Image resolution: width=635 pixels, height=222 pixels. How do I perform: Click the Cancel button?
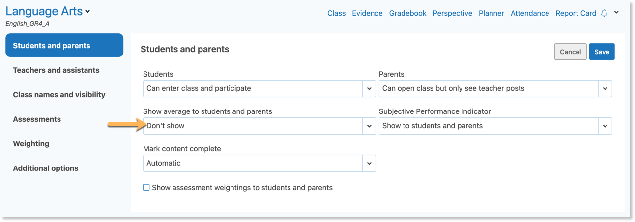[570, 52]
